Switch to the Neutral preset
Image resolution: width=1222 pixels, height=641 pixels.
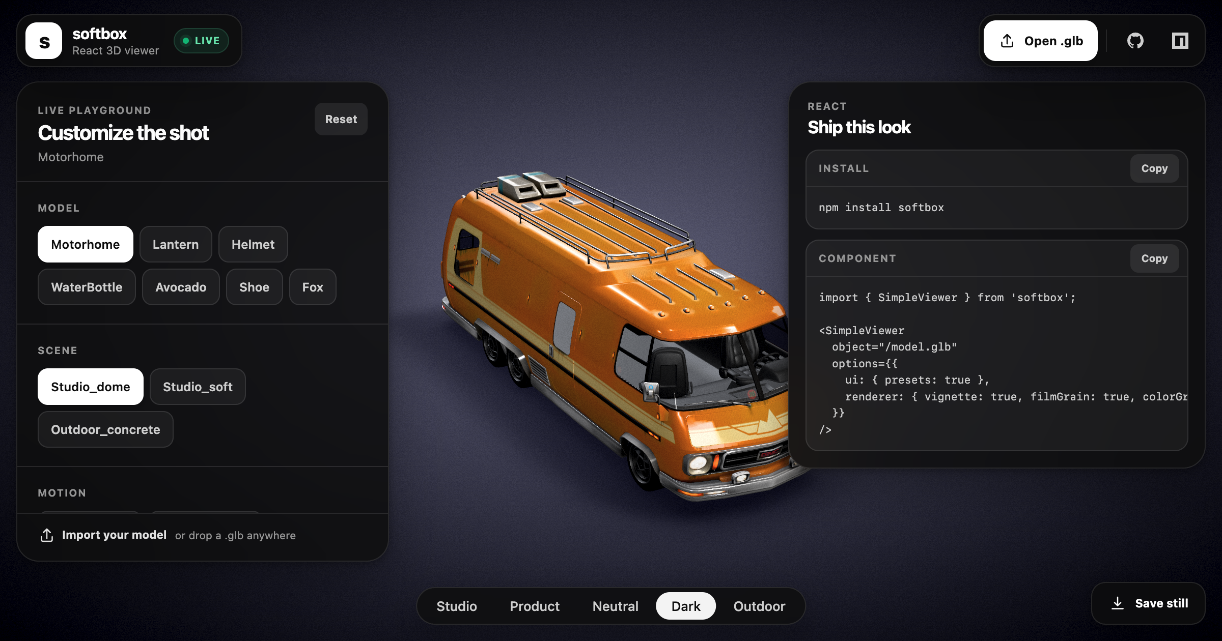(x=615, y=606)
